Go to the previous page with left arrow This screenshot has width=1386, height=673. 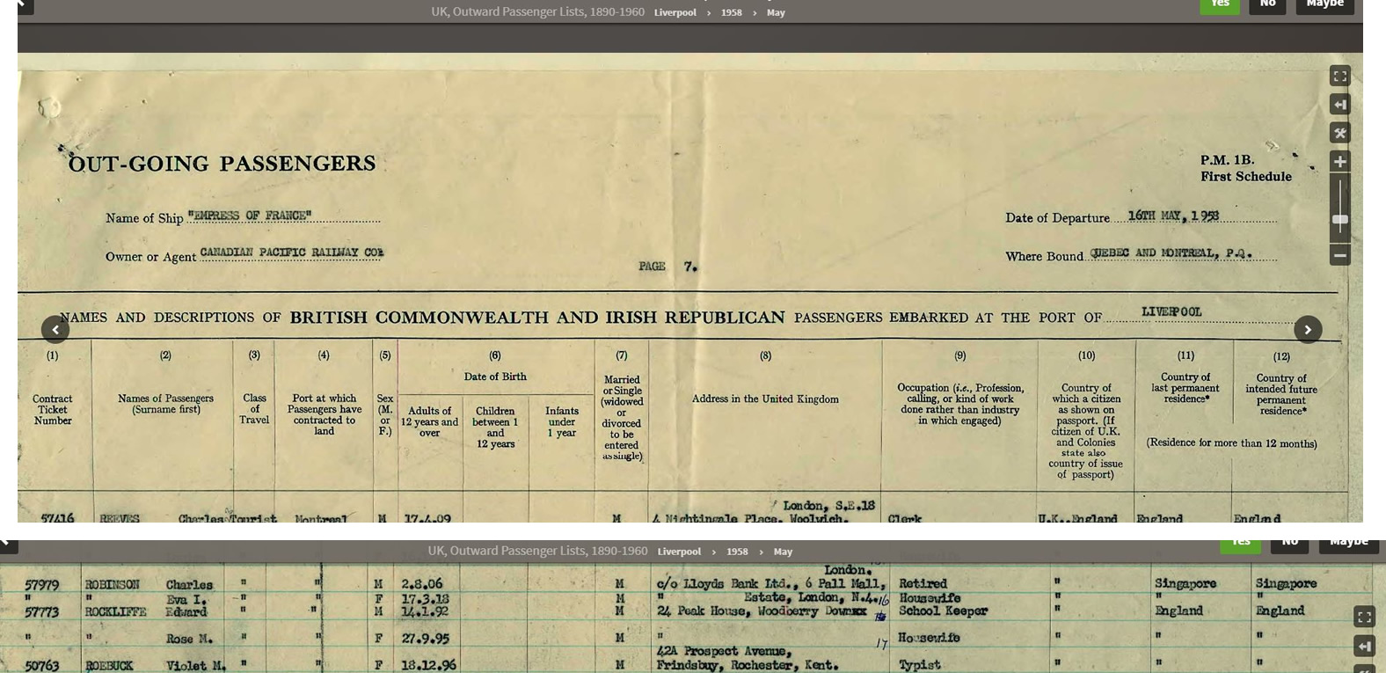pos(55,329)
